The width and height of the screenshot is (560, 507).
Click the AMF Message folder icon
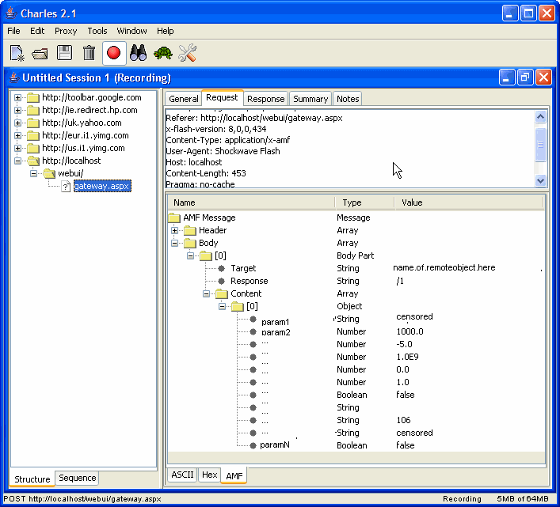coord(174,218)
